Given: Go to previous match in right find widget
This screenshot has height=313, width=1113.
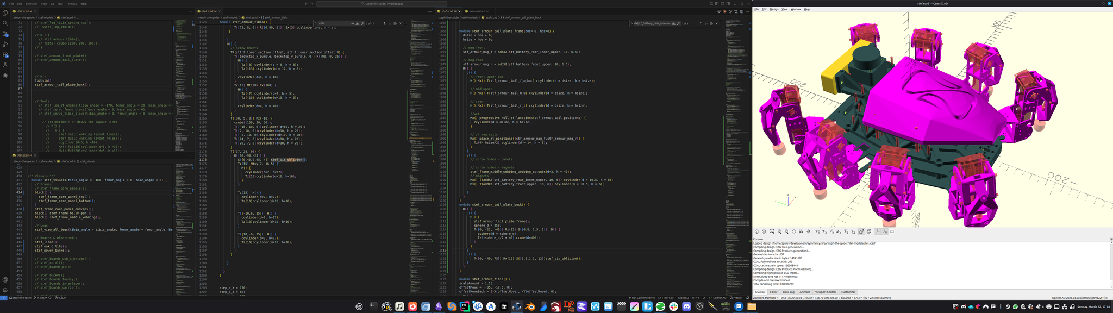Looking at the screenshot, I should 701,23.
